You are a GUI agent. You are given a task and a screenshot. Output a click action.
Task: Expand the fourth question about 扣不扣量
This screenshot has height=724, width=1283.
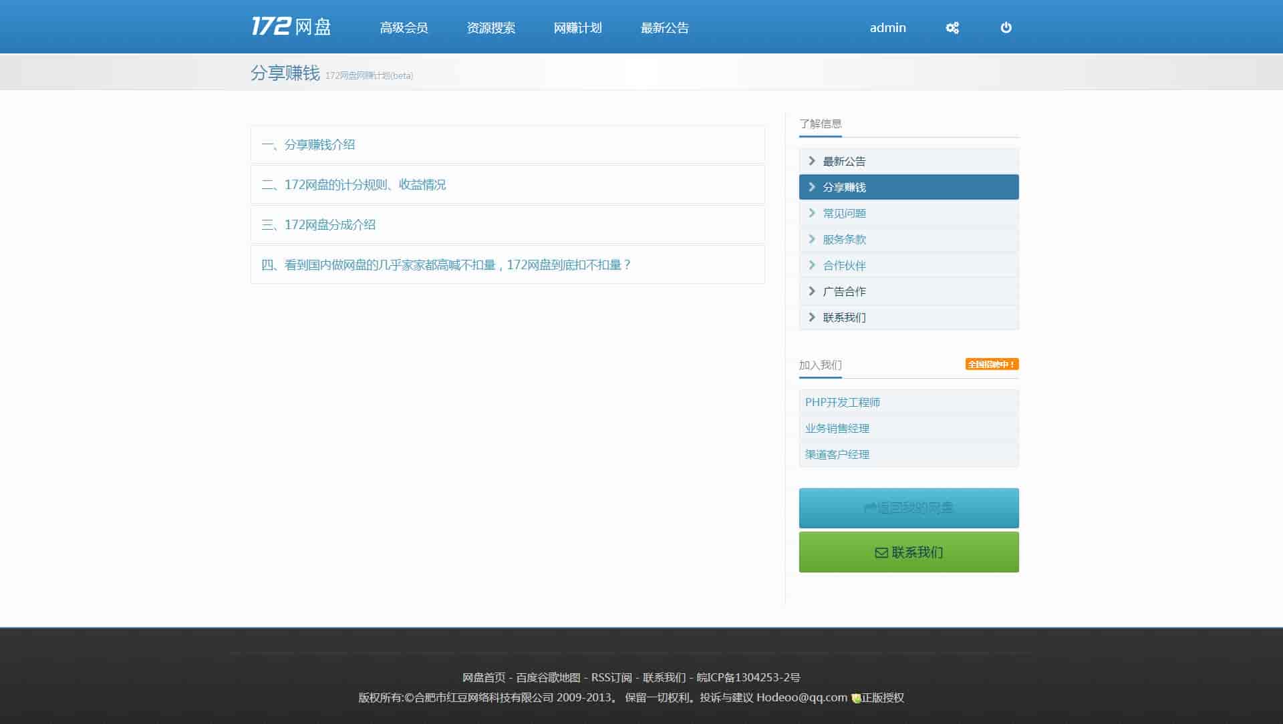click(446, 265)
